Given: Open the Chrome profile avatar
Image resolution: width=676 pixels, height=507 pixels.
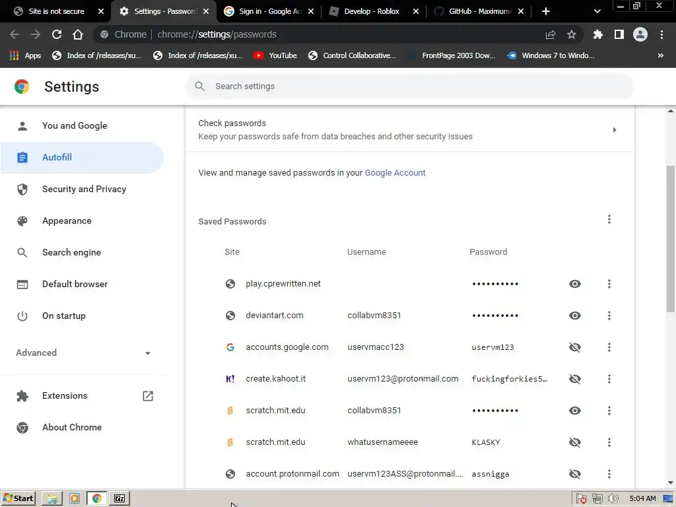Looking at the screenshot, I should [x=640, y=34].
